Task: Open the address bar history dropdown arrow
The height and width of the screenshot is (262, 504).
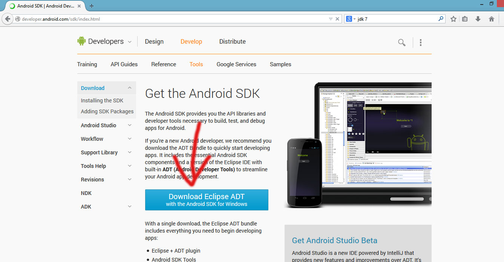Action: pos(331,19)
